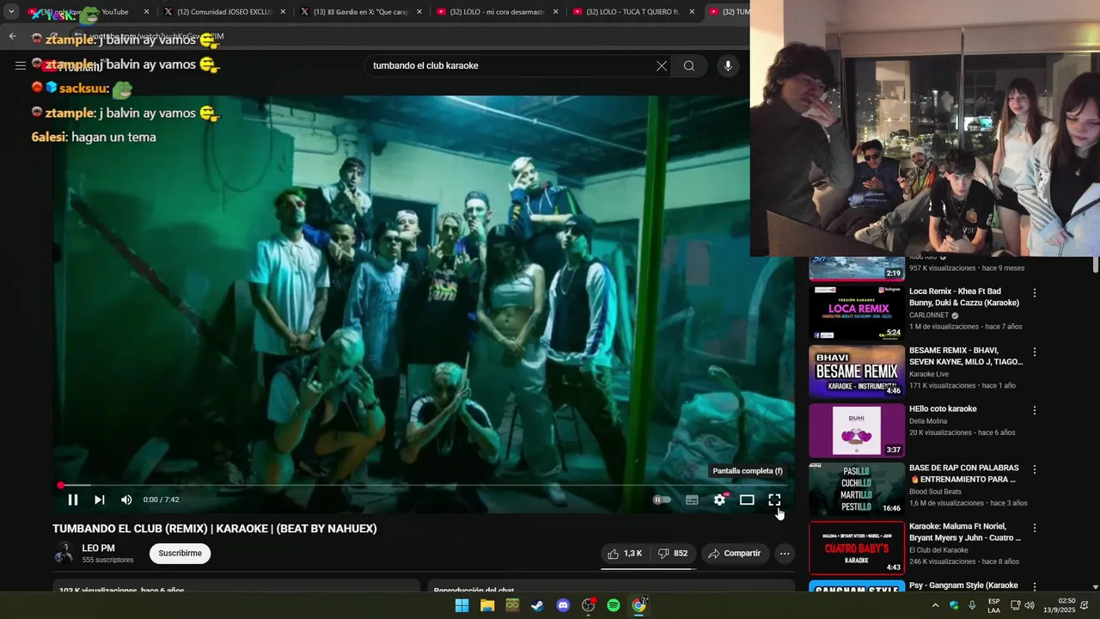
Task: Skip to the next video
Action: 100,499
